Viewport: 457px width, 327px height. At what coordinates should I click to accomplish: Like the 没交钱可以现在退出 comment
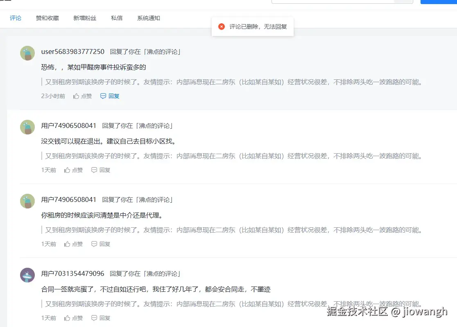coord(73,170)
